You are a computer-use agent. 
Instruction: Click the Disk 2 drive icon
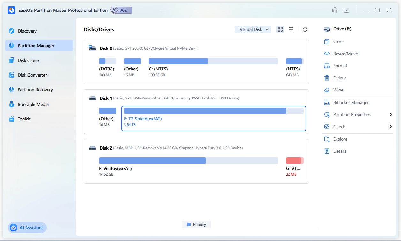(x=93, y=148)
